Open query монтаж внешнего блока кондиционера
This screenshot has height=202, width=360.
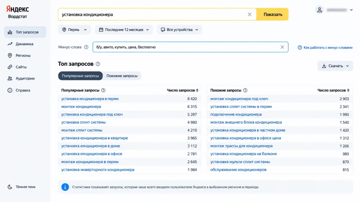pyautogui.click(x=246, y=122)
